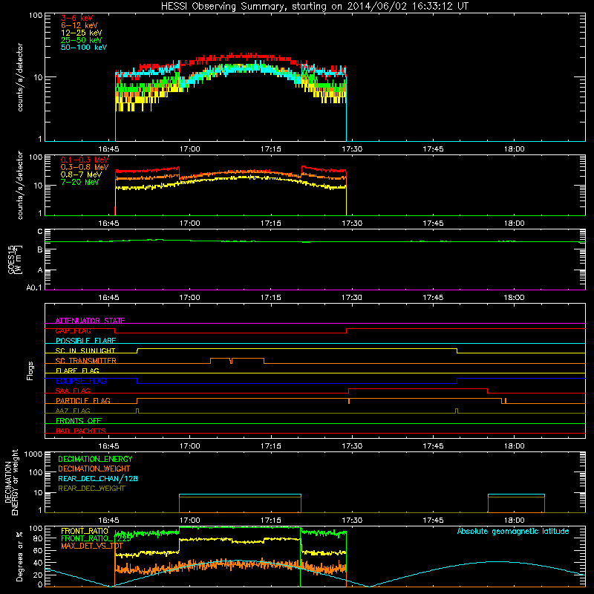Select the PARTICLE_FLAG label

coord(83,401)
